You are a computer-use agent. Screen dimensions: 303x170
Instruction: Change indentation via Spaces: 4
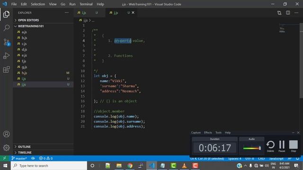click(235, 159)
